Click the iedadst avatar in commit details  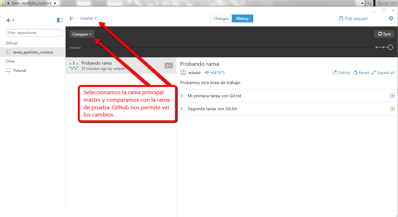[x=183, y=72]
